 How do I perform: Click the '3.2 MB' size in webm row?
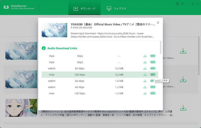click(119, 68)
